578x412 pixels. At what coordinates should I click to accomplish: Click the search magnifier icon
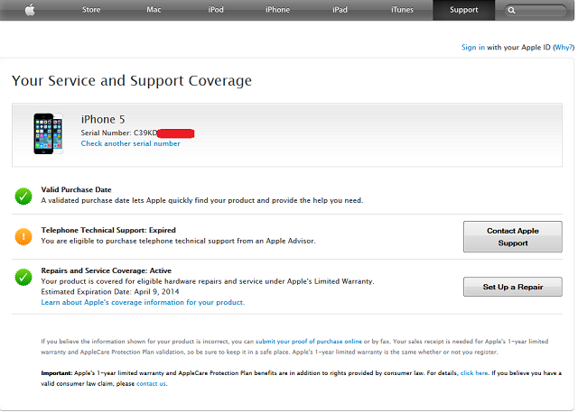tap(511, 10)
